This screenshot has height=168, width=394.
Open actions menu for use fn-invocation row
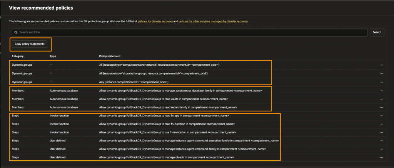(381, 133)
